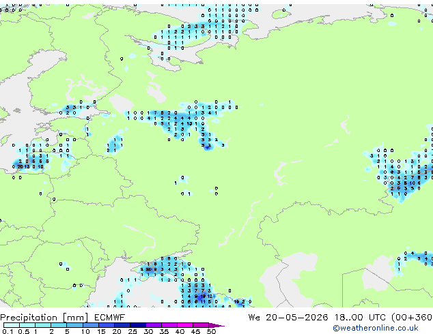The height and width of the screenshot is (334, 433).
Task: Click the 35–40 mm legend color box
Action: click(x=169, y=325)
